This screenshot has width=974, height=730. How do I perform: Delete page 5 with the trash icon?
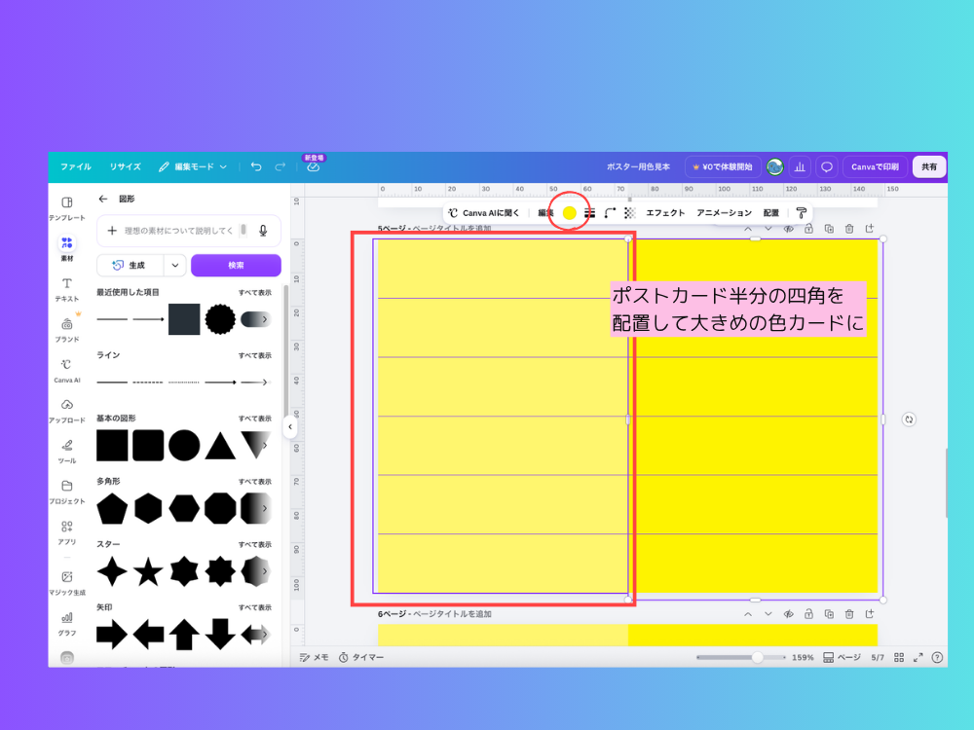pos(849,229)
